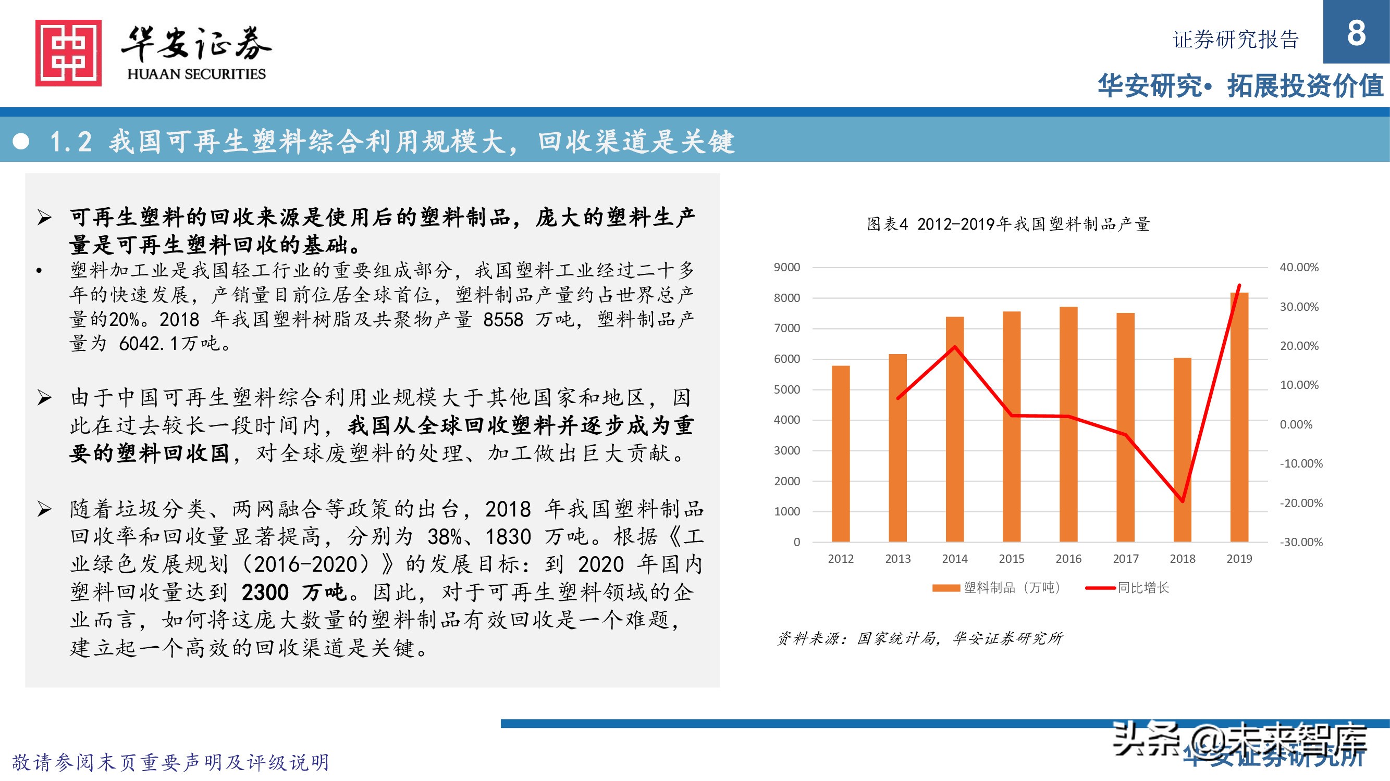This screenshot has height=781, width=1390.
Task: Click the right axis label -30.00%
Action: tap(1301, 542)
